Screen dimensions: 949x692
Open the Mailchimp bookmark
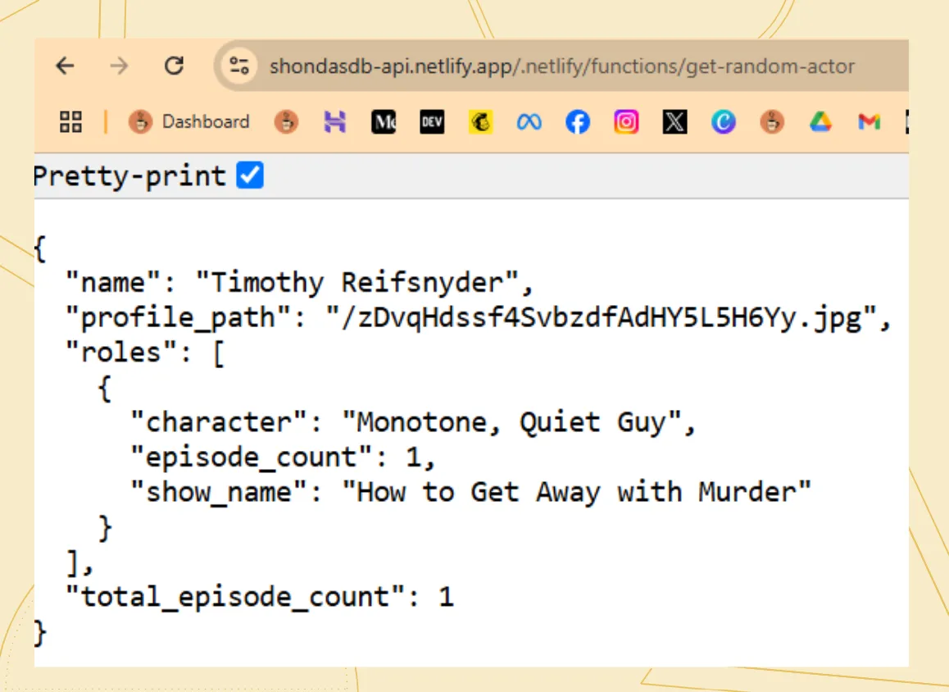[x=480, y=122]
